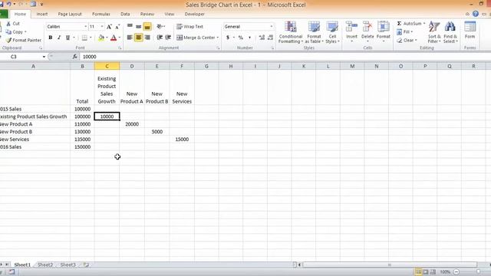
Task: Open fill color dropdown arrow
Action: coord(107,38)
